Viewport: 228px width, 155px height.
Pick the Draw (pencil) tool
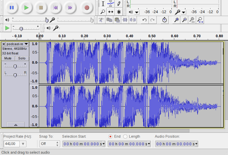(x=119, y=4)
